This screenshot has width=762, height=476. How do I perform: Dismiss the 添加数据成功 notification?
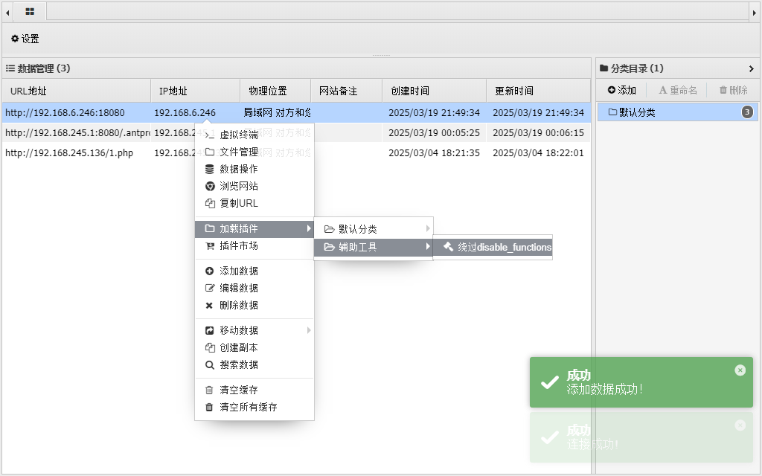pyautogui.click(x=740, y=370)
